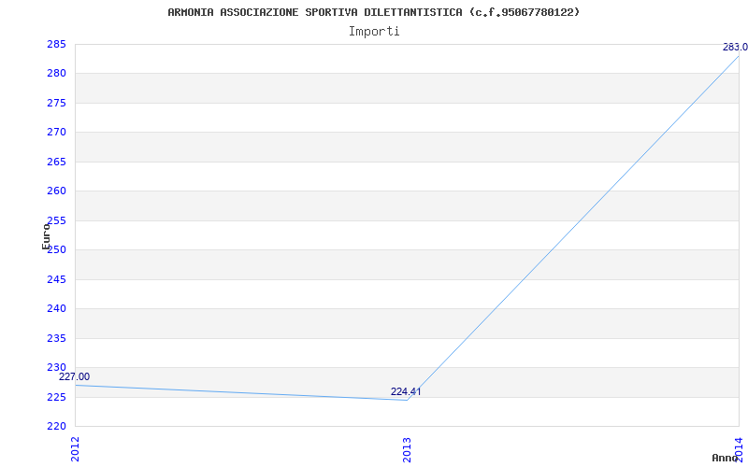Click the 260 y-axis tick label
This screenshot has height=467, width=748.
[x=56, y=191]
